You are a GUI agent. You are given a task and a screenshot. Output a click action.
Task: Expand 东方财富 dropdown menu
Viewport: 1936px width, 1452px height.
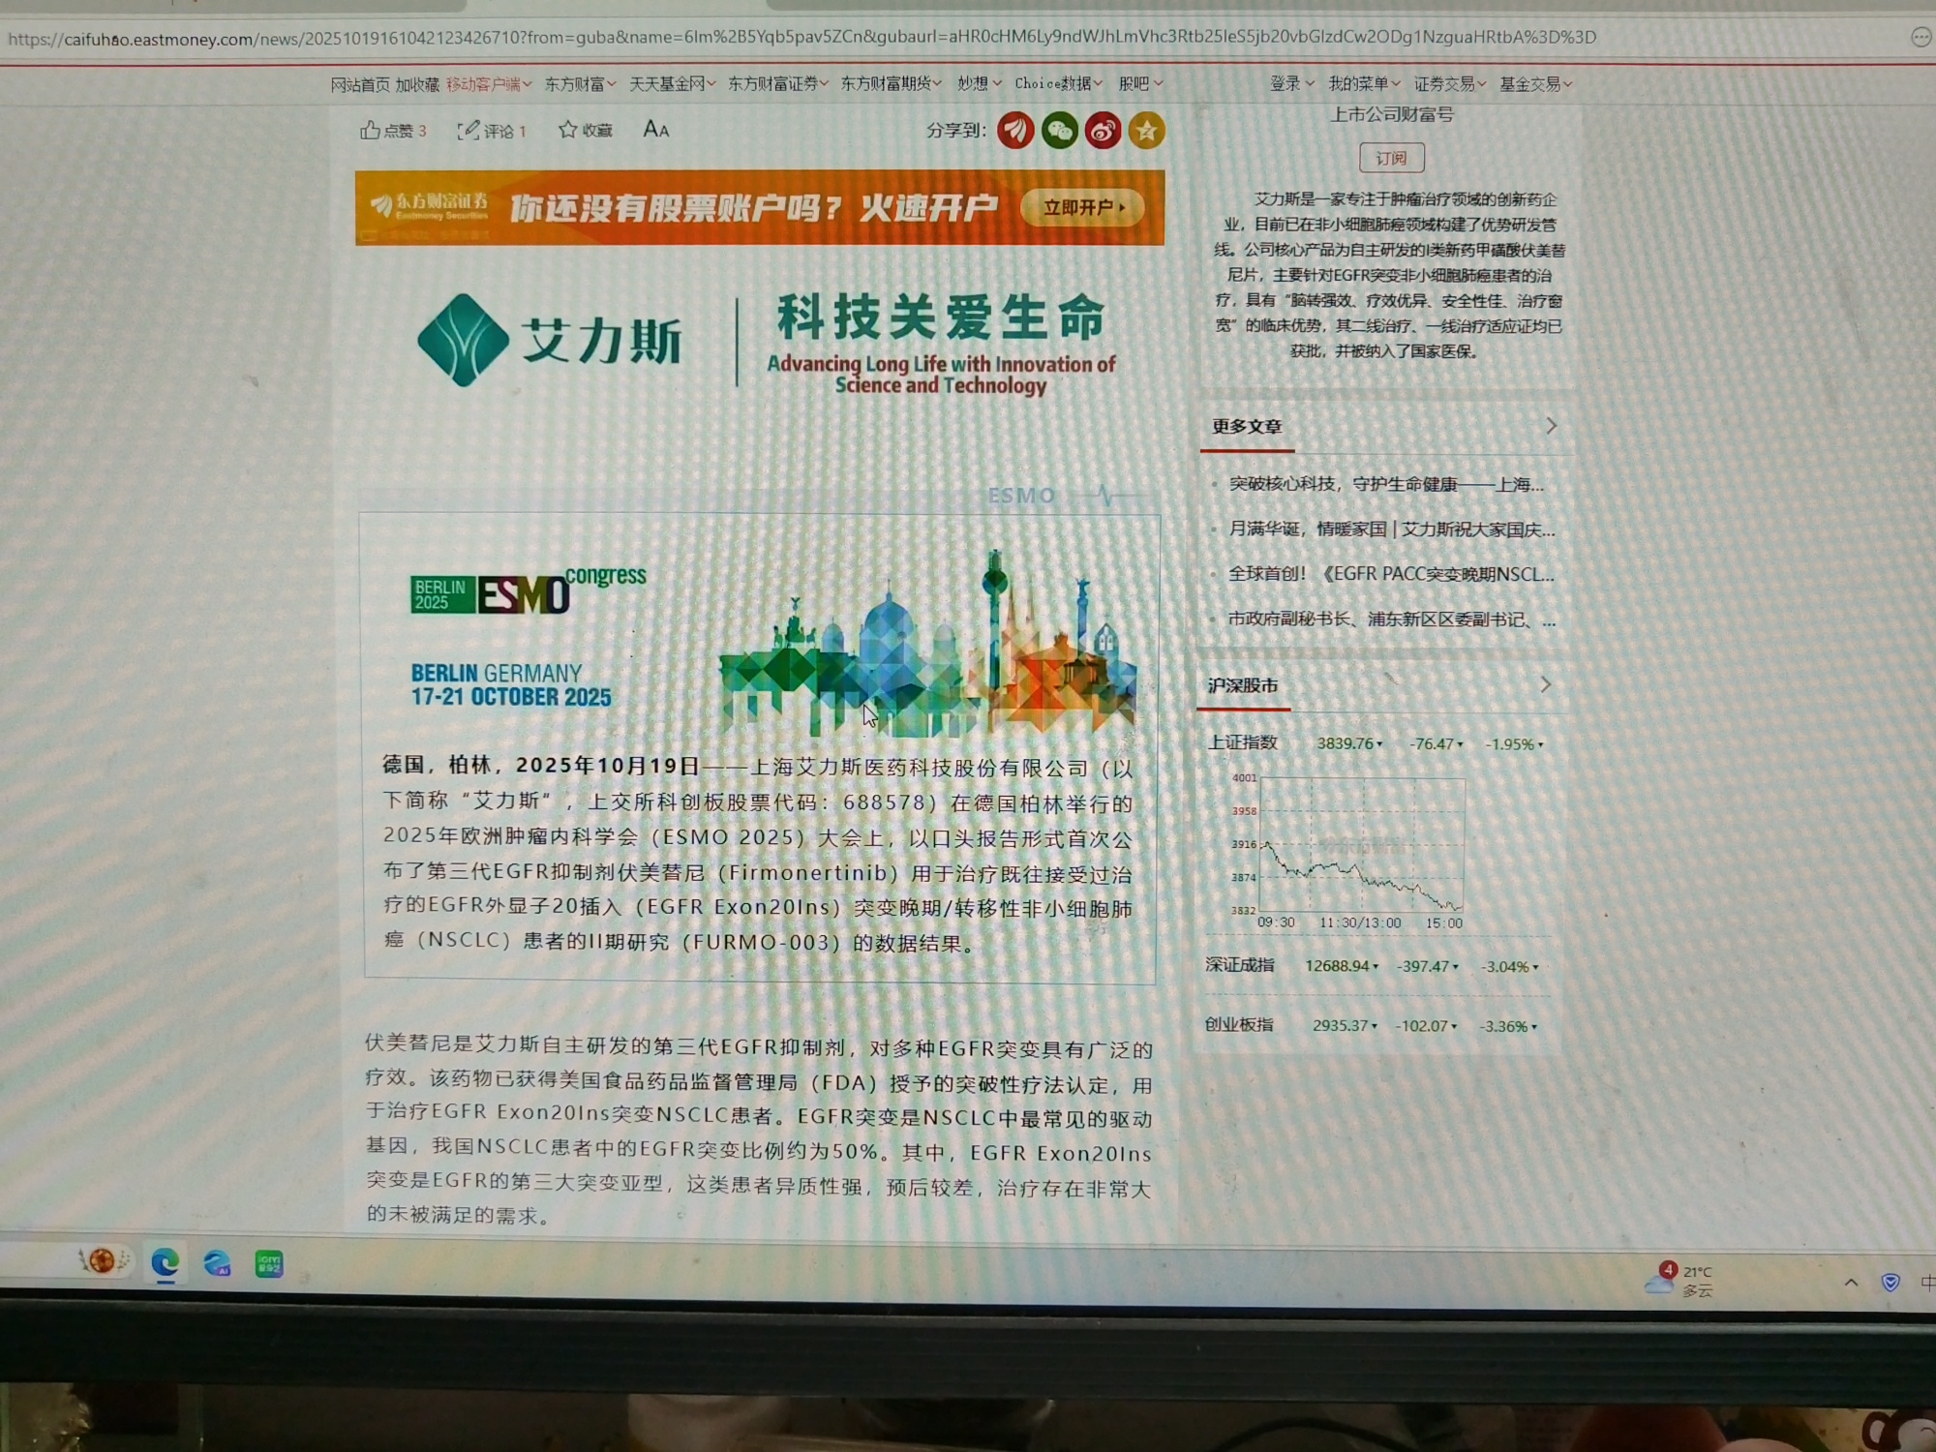click(x=580, y=84)
